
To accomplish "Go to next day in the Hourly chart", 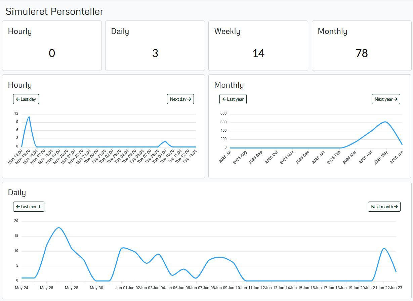I will (x=180, y=99).
